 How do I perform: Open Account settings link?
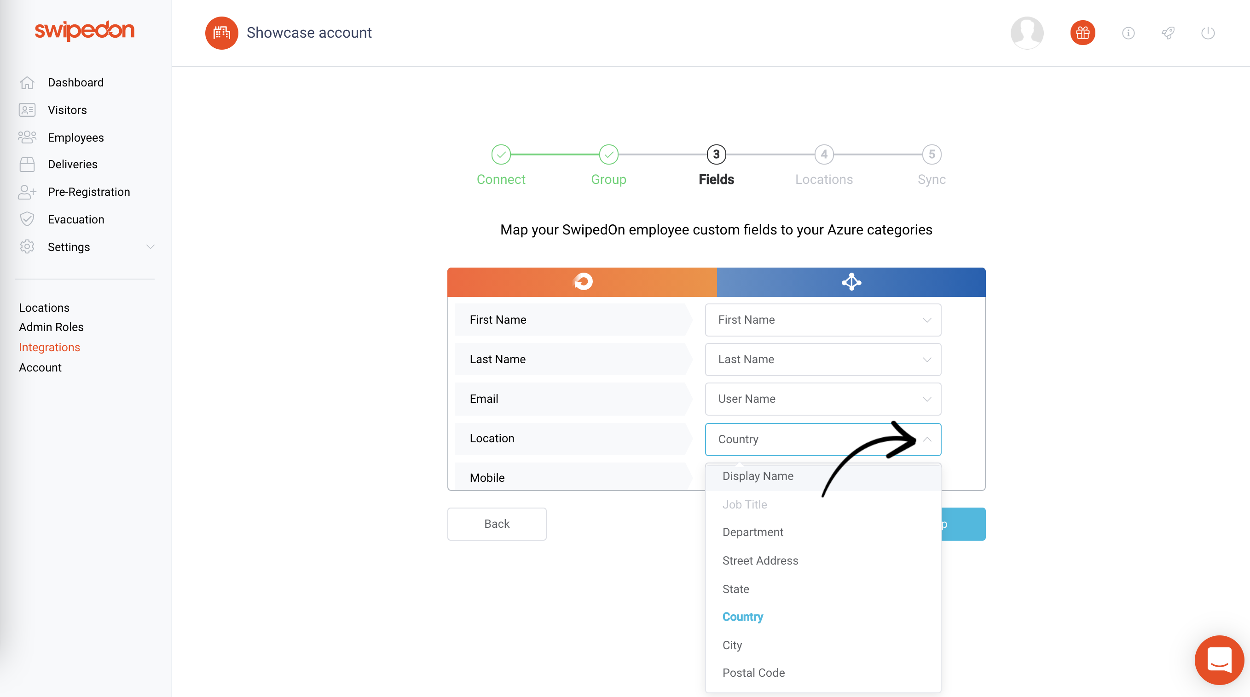(41, 367)
